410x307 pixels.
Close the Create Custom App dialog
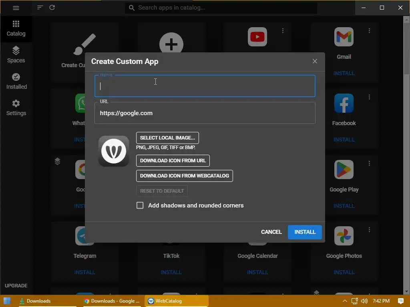(x=315, y=61)
